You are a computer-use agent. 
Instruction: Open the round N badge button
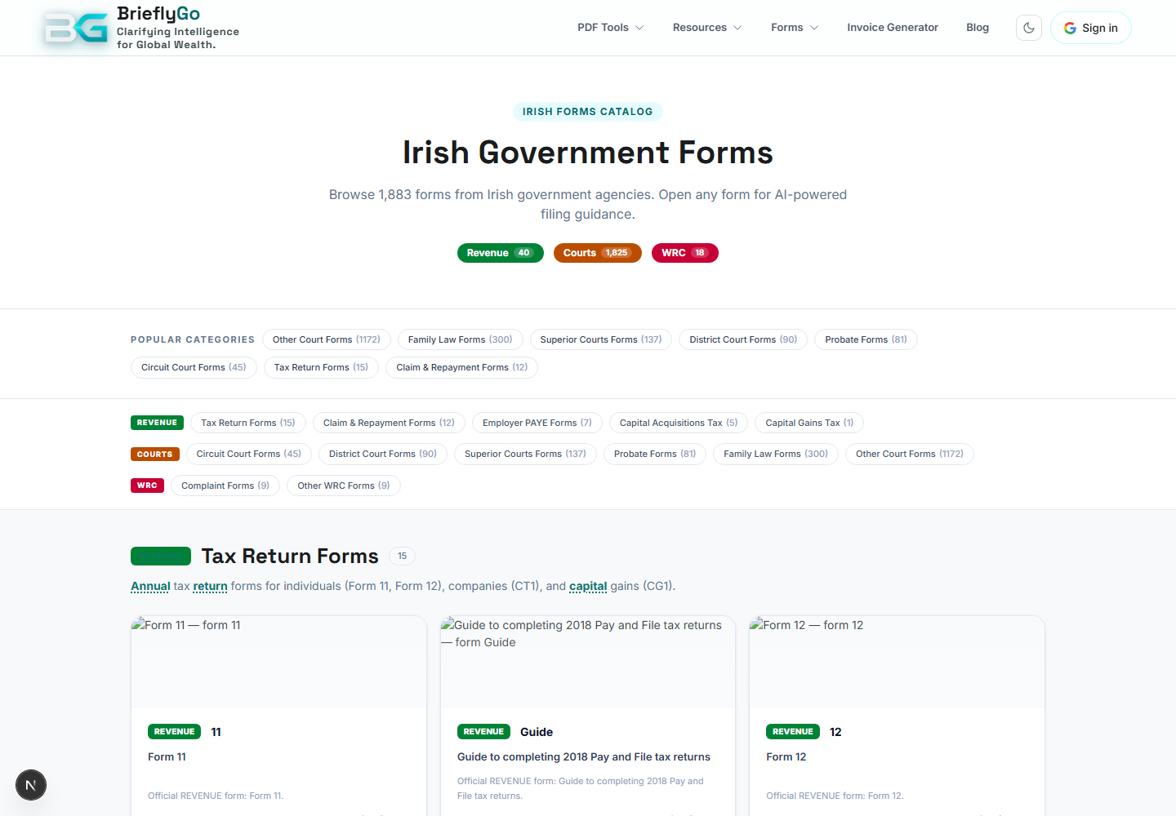31,785
